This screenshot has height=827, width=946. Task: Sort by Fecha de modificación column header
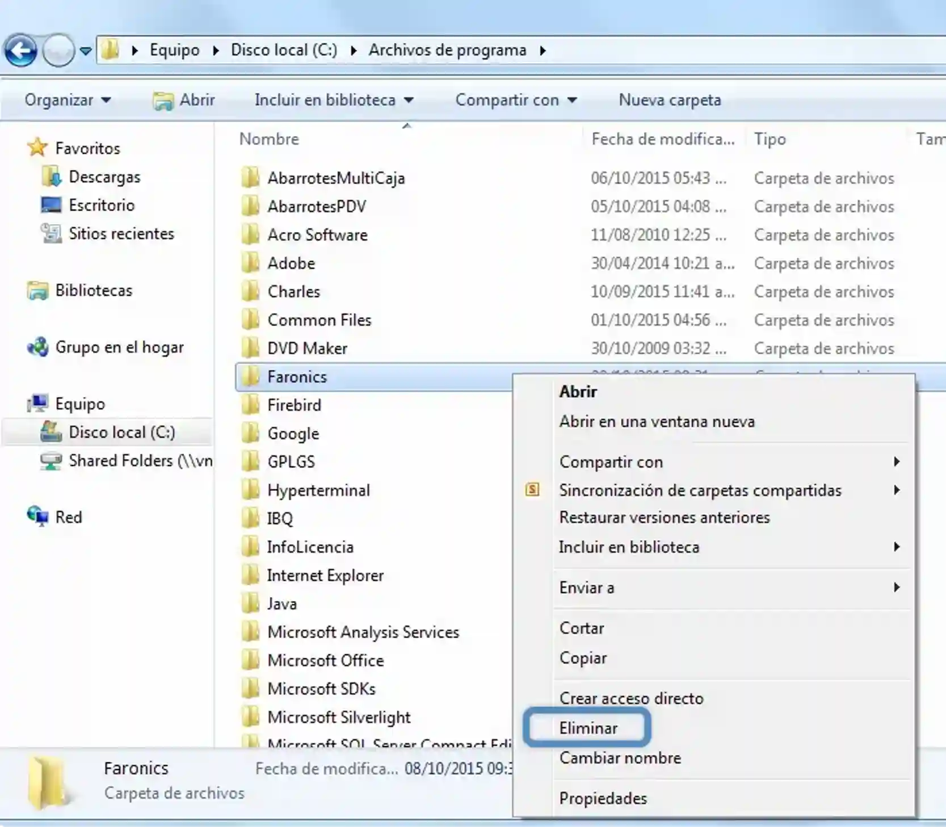coord(663,139)
